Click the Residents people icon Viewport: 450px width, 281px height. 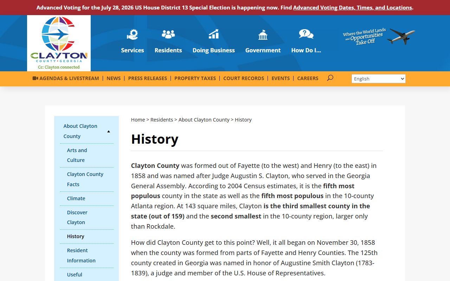168,34
